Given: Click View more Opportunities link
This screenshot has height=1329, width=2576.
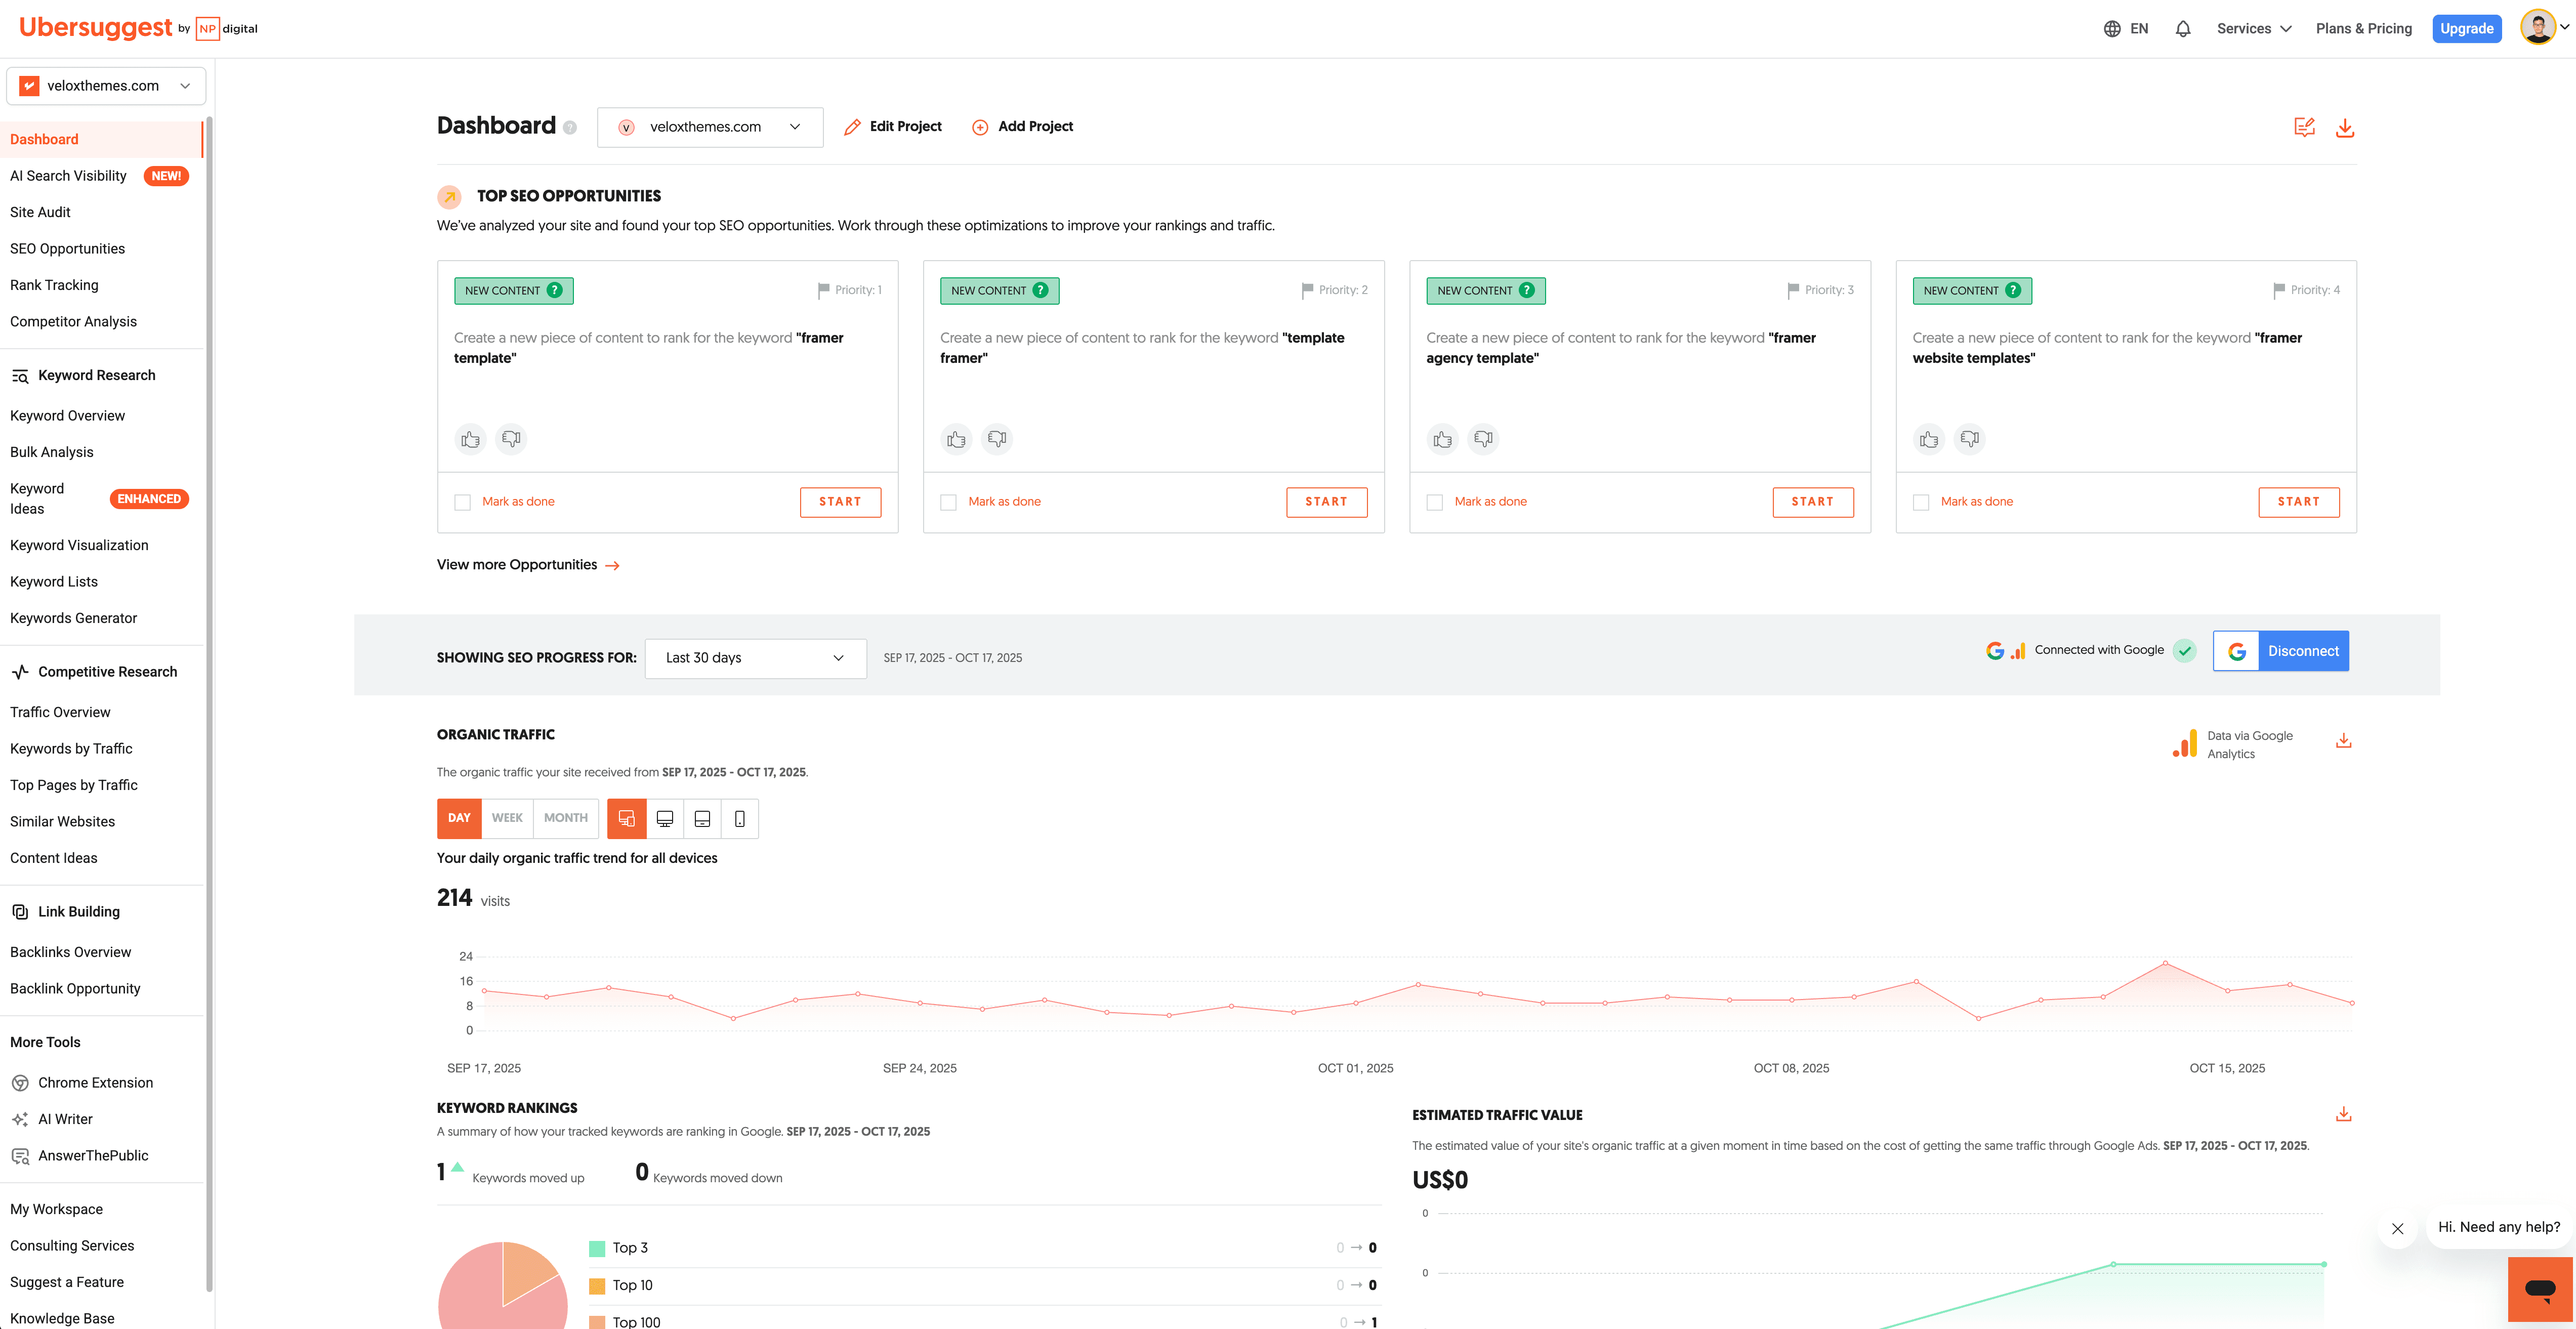Looking at the screenshot, I should pos(516,564).
